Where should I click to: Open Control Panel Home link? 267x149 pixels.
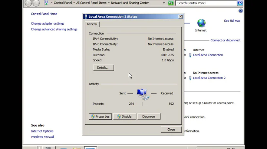[x=44, y=14]
